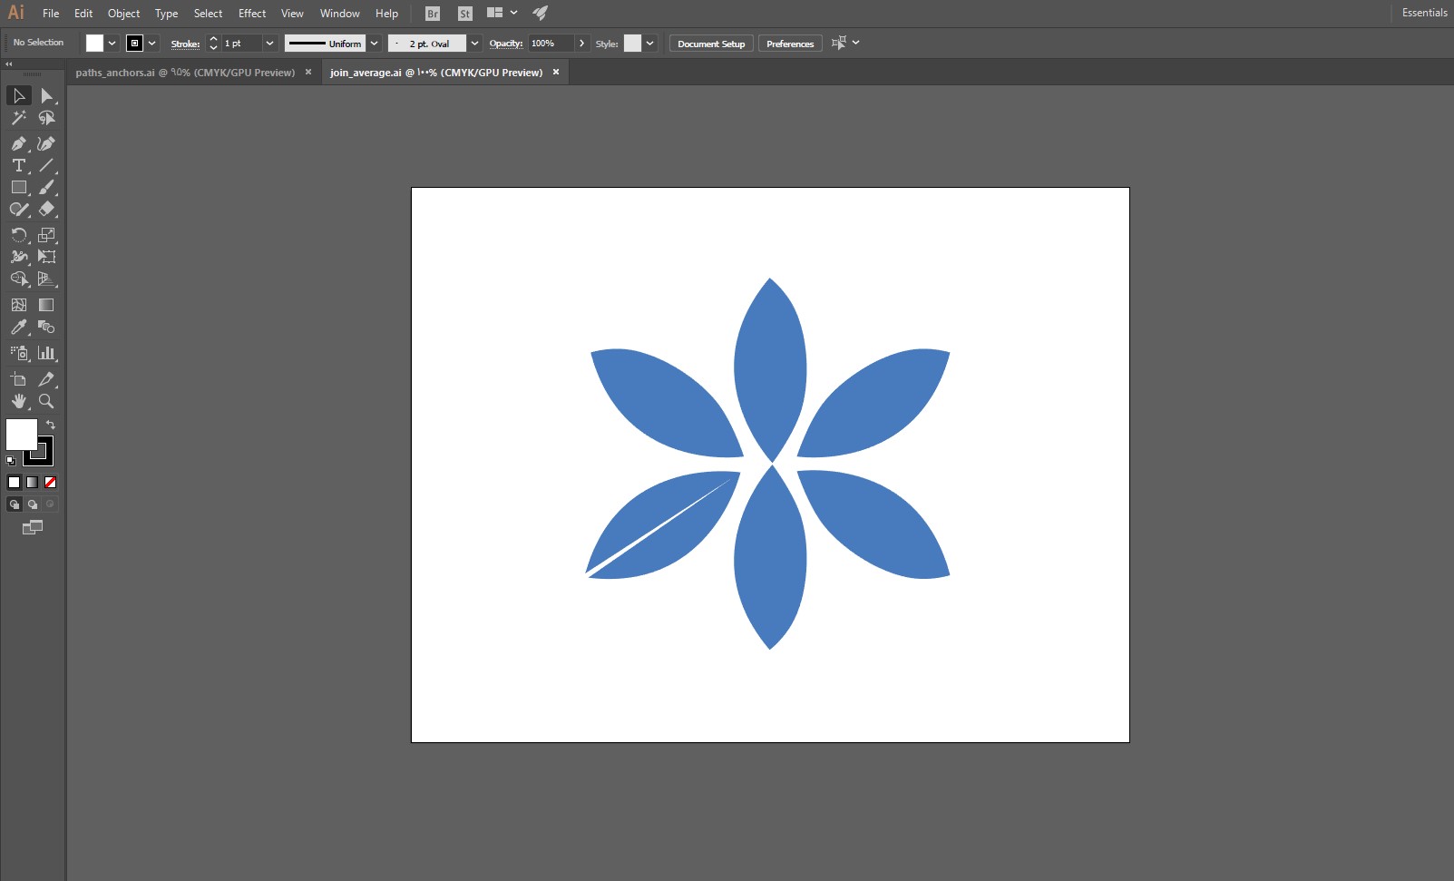This screenshot has height=881, width=1454.
Task: Select the Scale tool
Action: (x=46, y=235)
